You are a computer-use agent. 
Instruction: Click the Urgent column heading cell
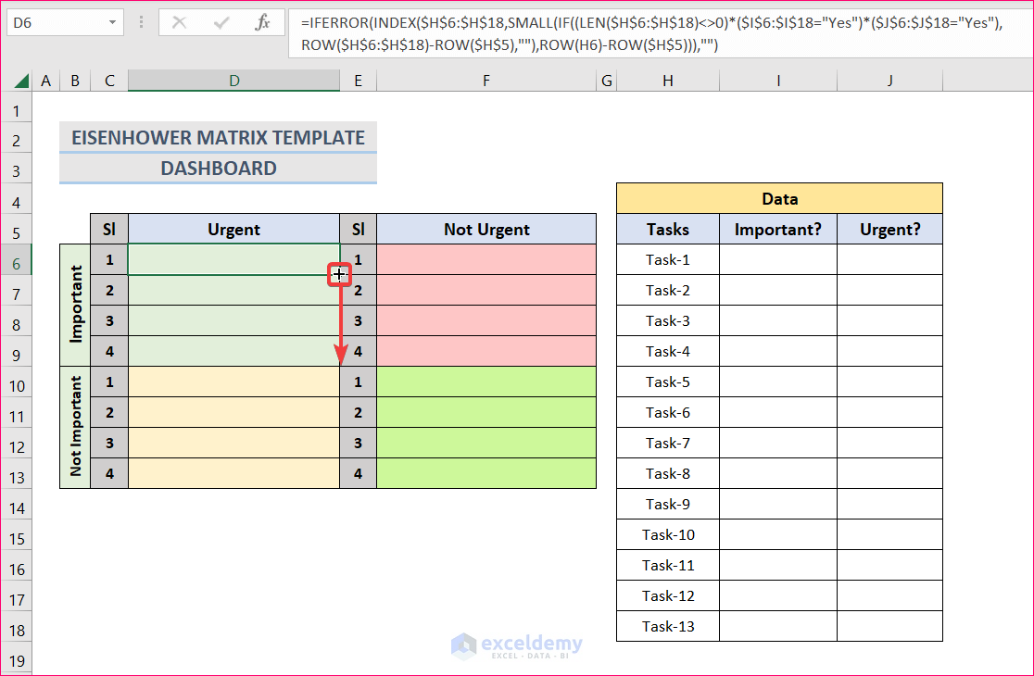234,230
